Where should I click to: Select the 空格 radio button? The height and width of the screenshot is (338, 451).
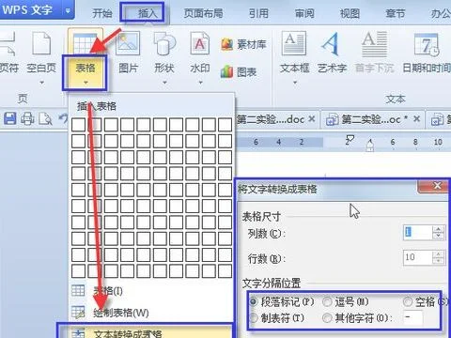408,301
